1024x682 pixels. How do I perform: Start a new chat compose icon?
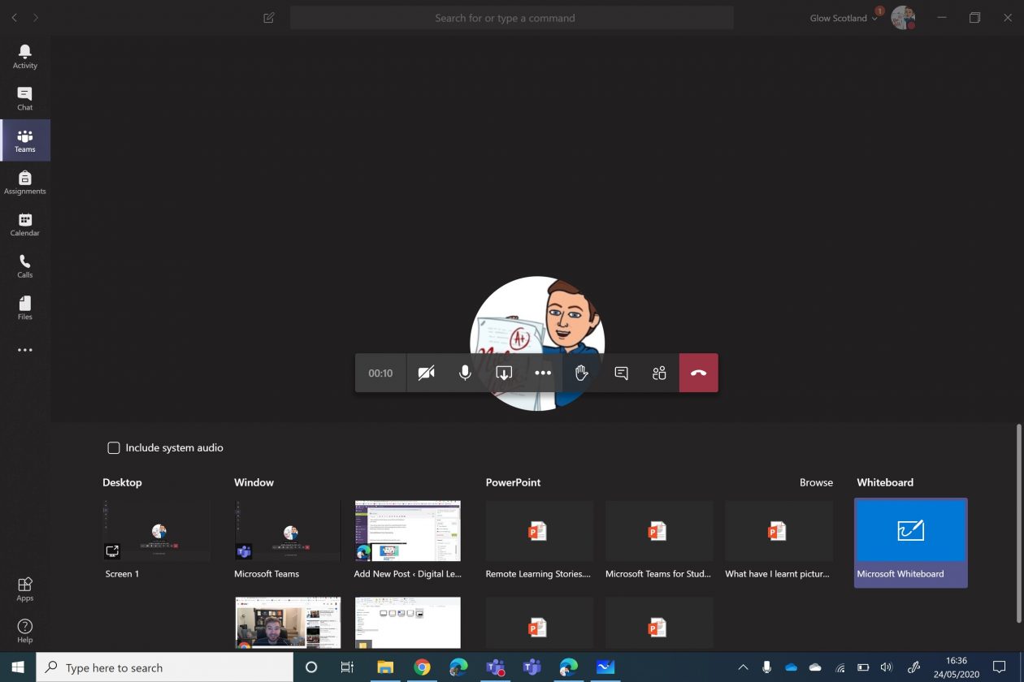pos(269,18)
